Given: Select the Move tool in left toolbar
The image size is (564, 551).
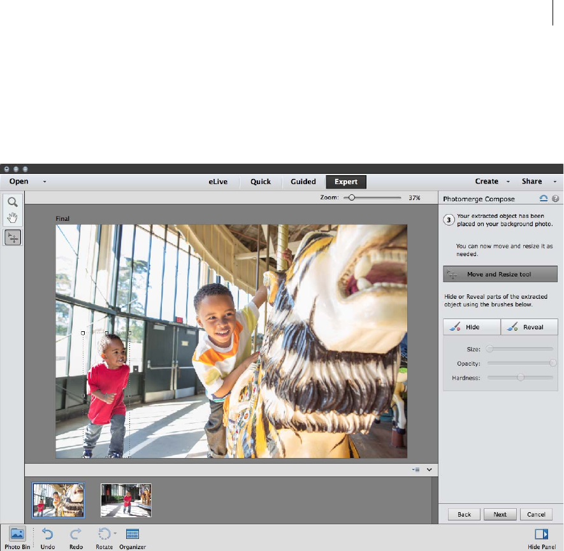Looking at the screenshot, I should (x=12, y=238).
